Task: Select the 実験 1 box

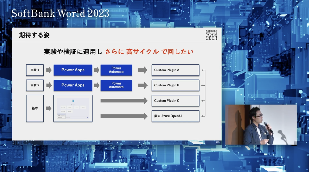Action: [35, 70]
